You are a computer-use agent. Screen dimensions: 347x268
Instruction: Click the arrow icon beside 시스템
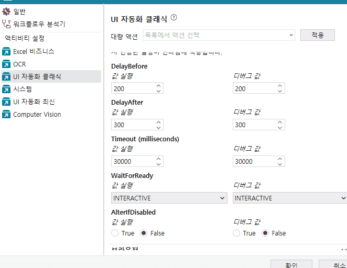coord(6,89)
